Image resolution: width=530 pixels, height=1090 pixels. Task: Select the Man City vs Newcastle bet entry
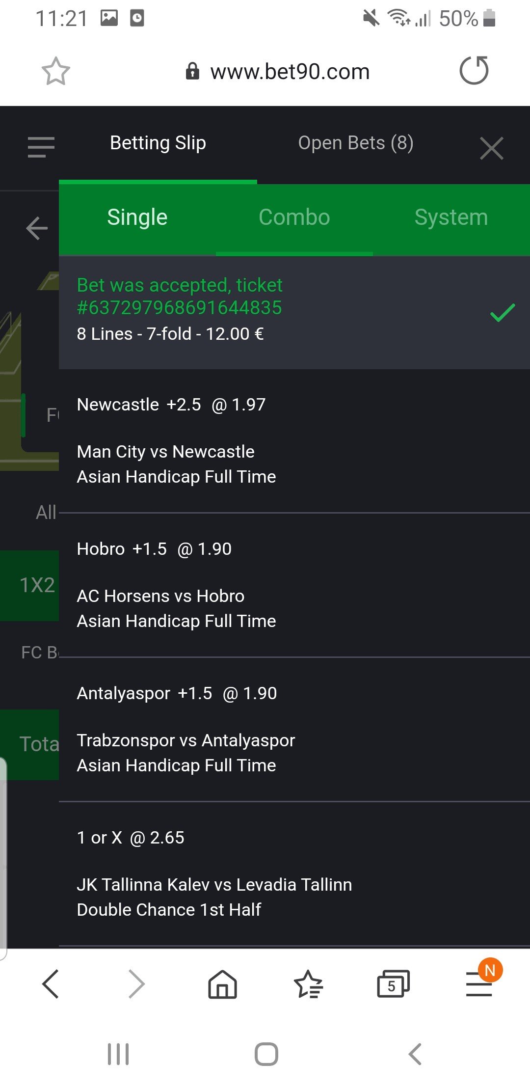point(294,441)
